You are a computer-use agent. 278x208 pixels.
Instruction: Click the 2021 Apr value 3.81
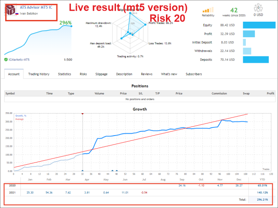87,192
